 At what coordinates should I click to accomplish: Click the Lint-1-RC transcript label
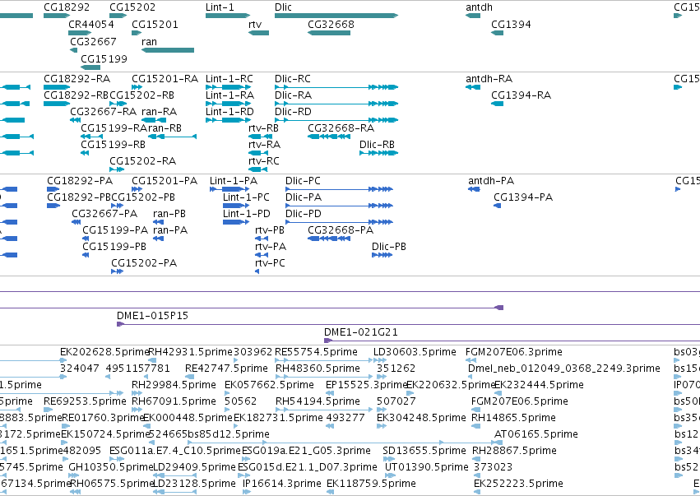229,79
